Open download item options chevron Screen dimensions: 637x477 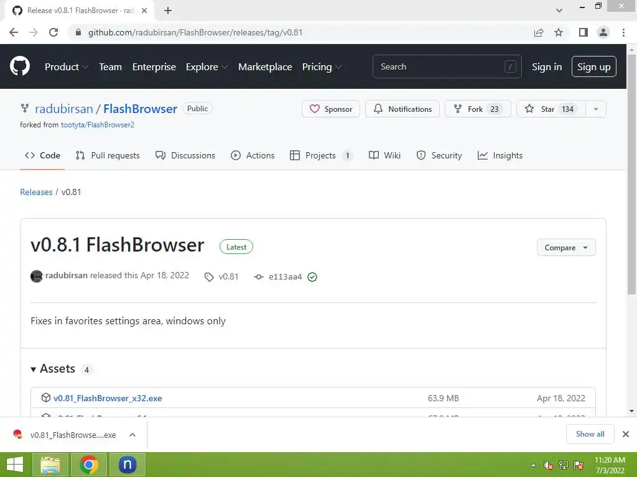[133, 435]
